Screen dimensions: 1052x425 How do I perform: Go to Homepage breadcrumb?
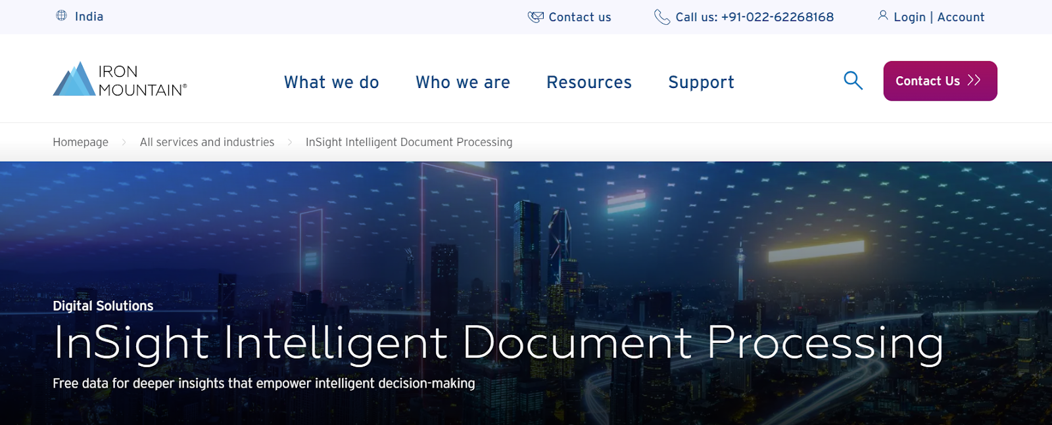pos(80,142)
